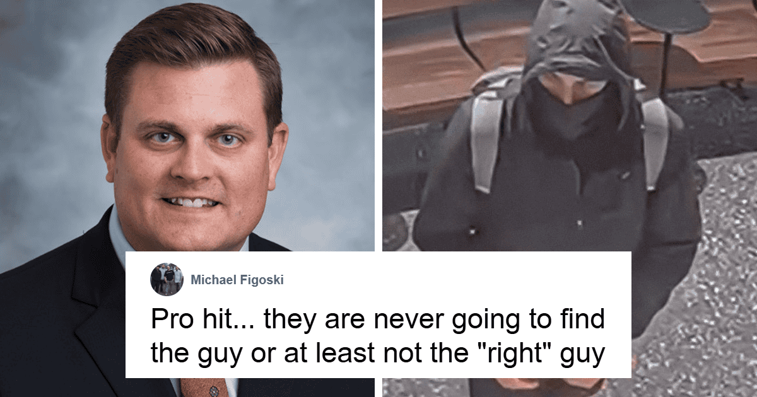This screenshot has width=757, height=397.
Task: Click Michael Figoski's round profile avatar
Action: pyautogui.click(x=167, y=280)
